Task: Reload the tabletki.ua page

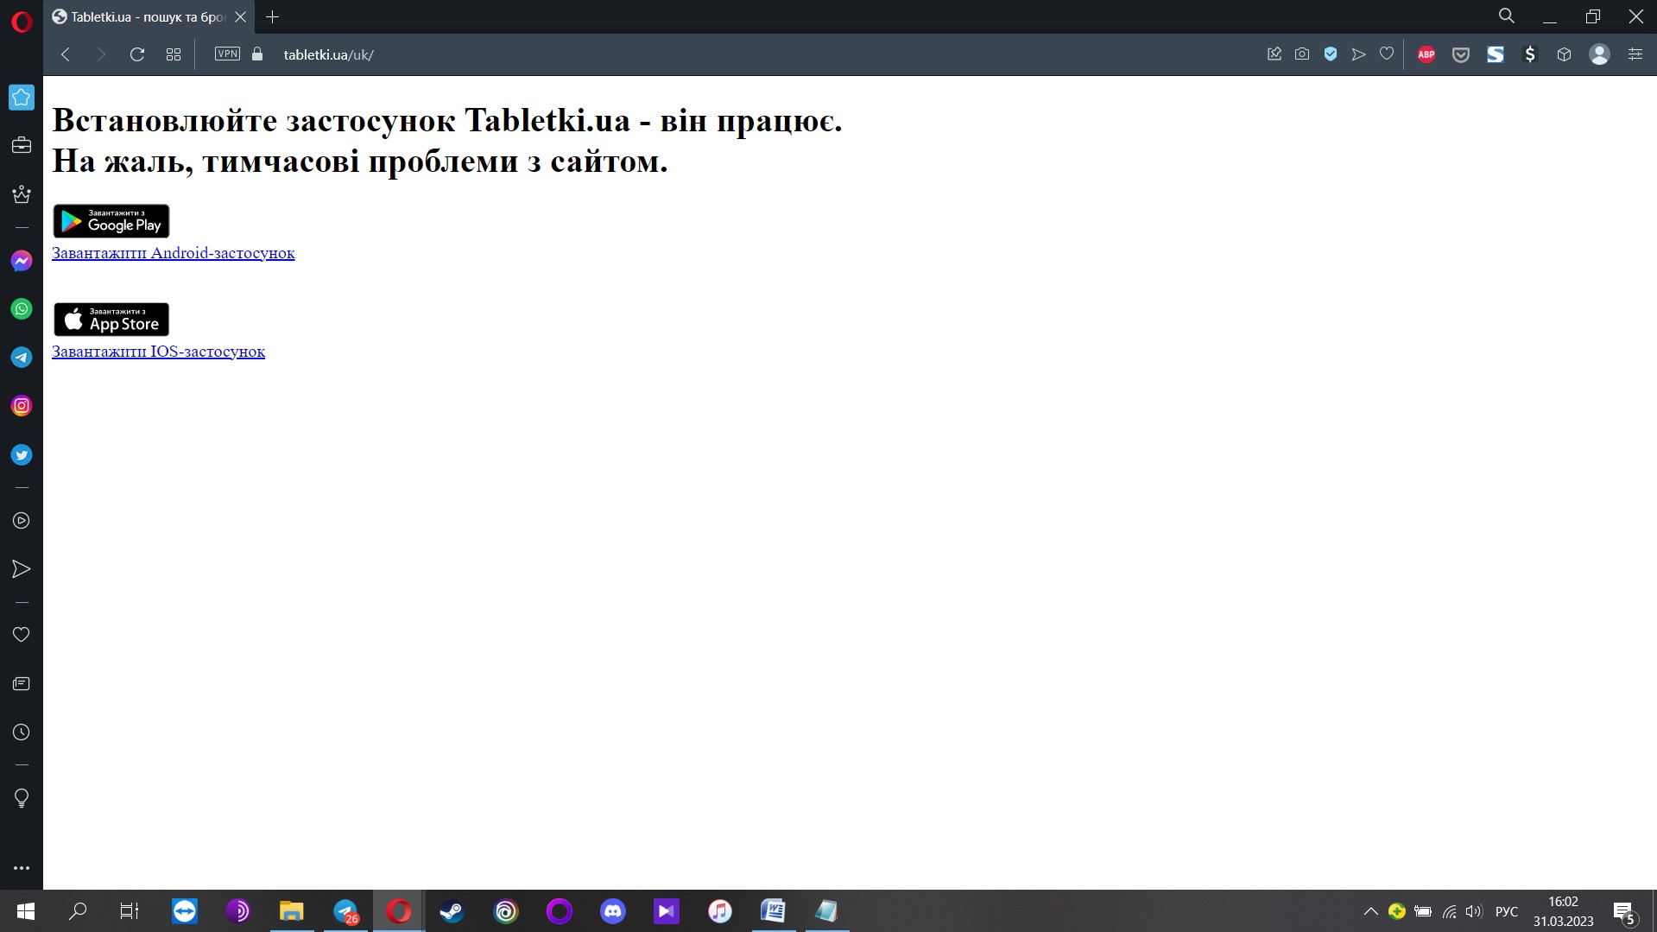Action: 137,54
